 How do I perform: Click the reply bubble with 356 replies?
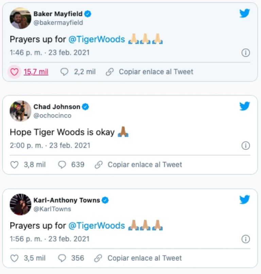62,258
